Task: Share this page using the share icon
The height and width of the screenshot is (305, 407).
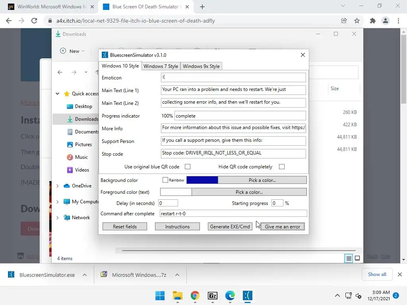Action: pyautogui.click(x=344, y=21)
